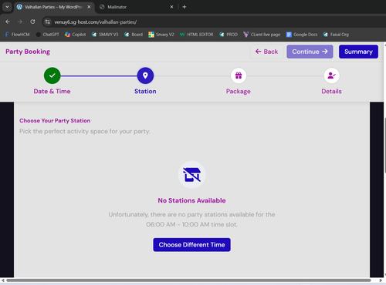Select the Date & Time step label

tap(52, 92)
